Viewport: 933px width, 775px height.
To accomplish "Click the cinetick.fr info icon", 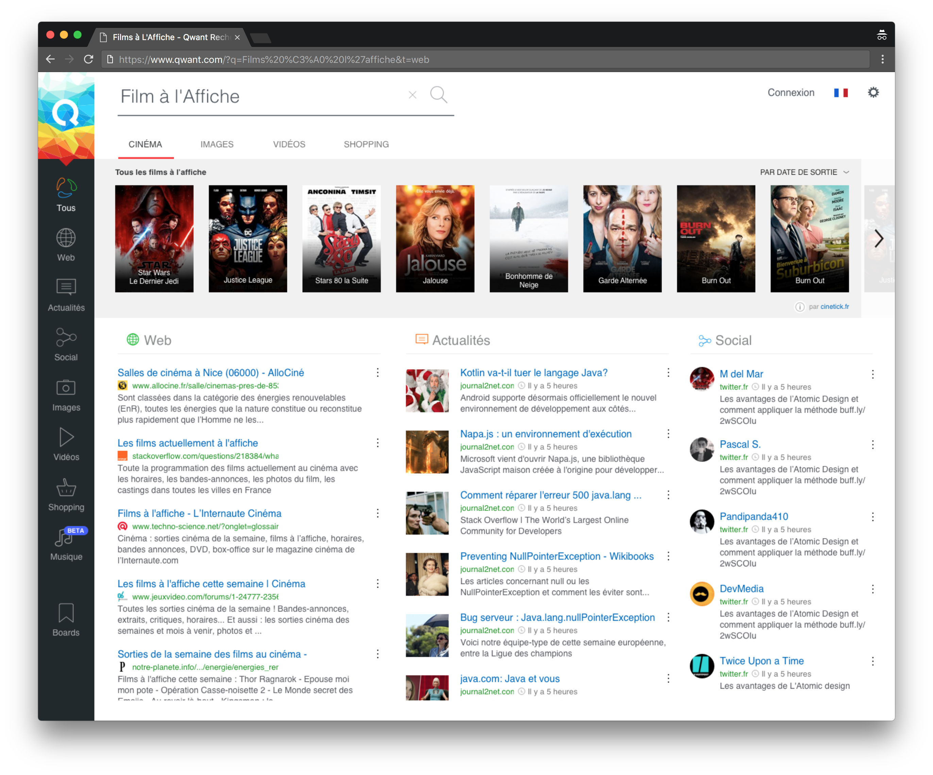I will coord(799,307).
